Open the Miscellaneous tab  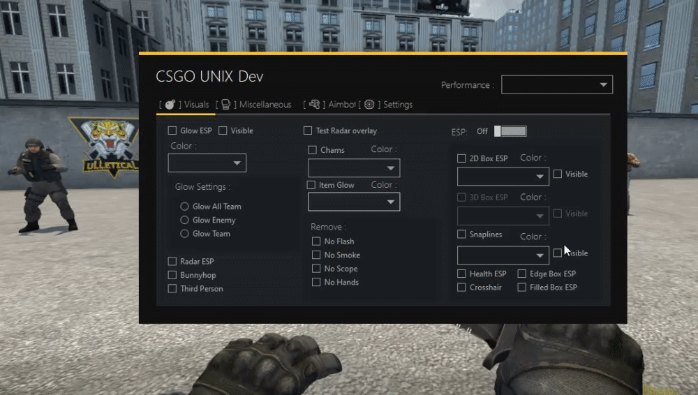click(265, 105)
